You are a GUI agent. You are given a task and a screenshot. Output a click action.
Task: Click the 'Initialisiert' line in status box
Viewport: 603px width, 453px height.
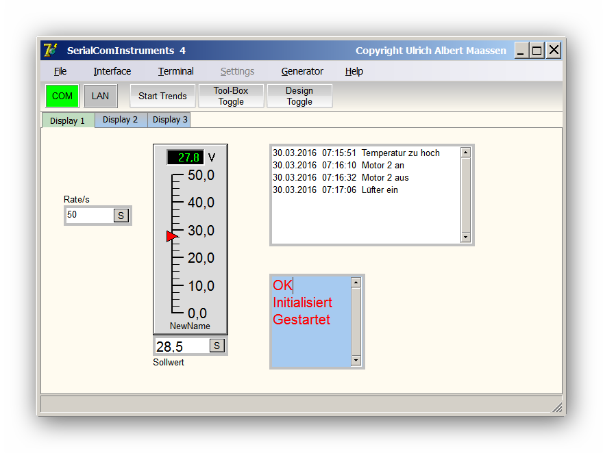[x=302, y=302]
